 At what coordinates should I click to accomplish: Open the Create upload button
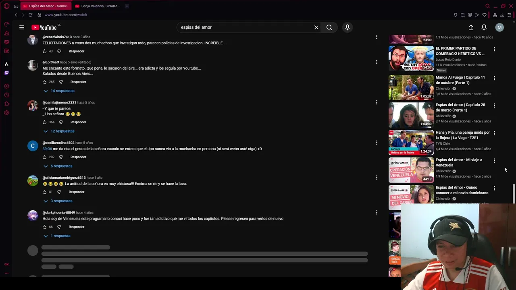point(471,27)
